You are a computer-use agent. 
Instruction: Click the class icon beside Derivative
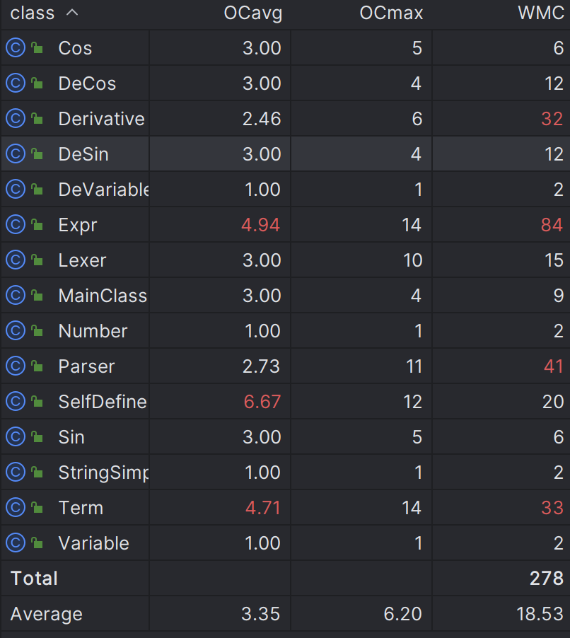16,118
